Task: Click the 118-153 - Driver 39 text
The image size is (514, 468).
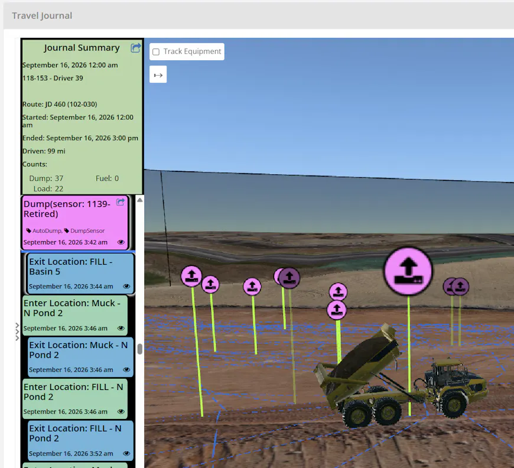Action: pyautogui.click(x=53, y=78)
